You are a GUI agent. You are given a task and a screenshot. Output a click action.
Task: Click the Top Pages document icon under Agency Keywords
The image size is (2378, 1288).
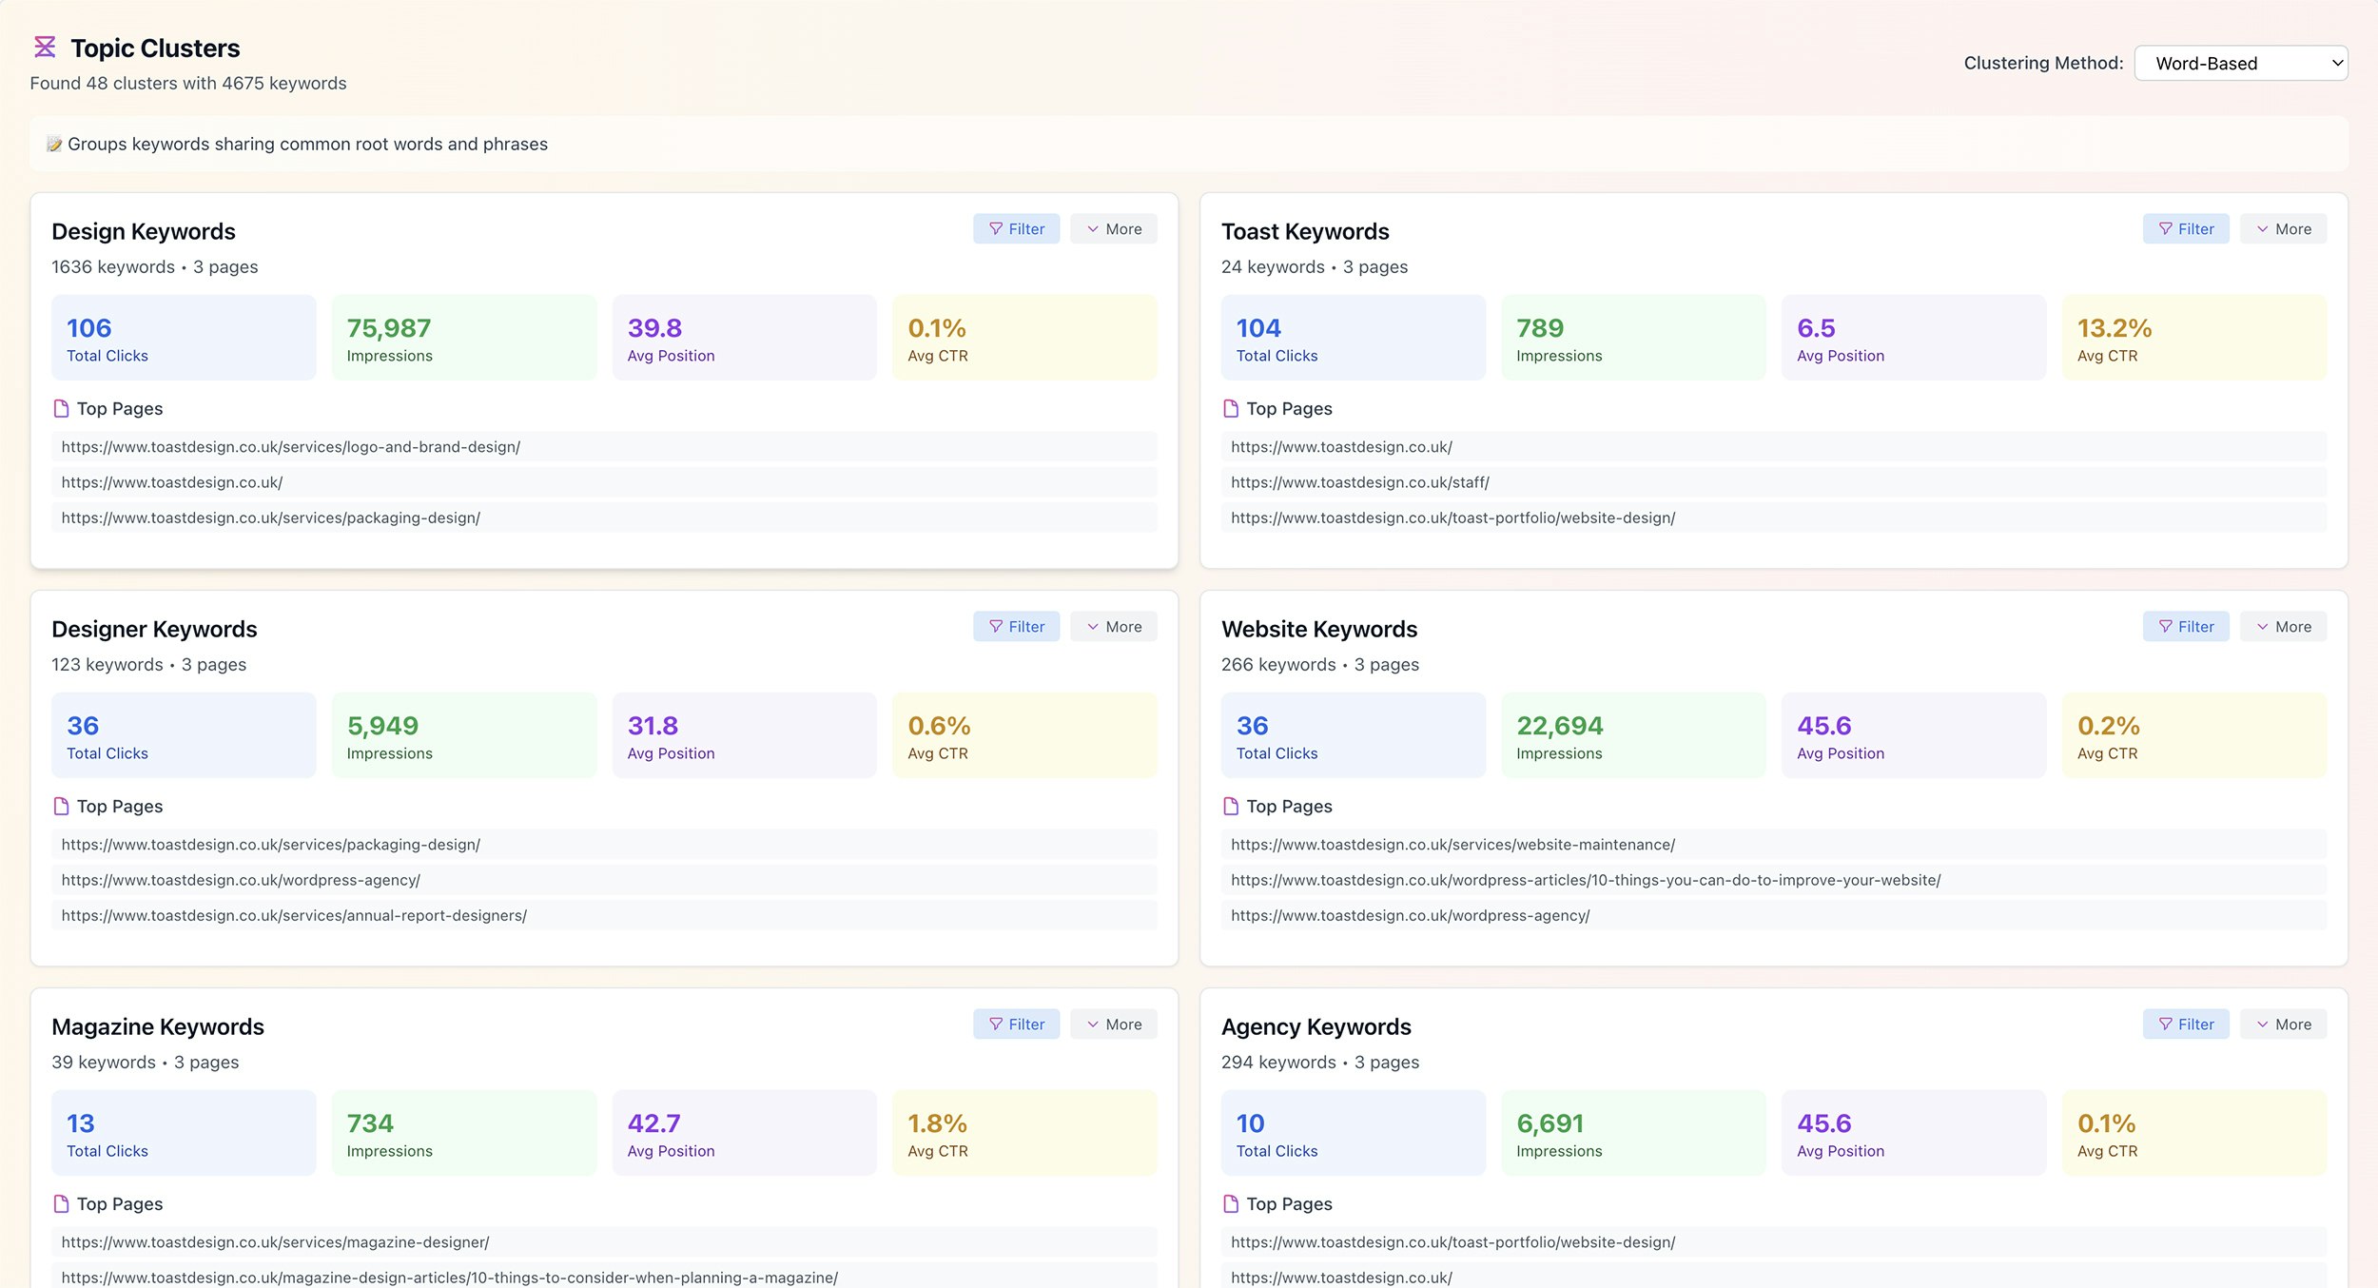(1231, 1203)
